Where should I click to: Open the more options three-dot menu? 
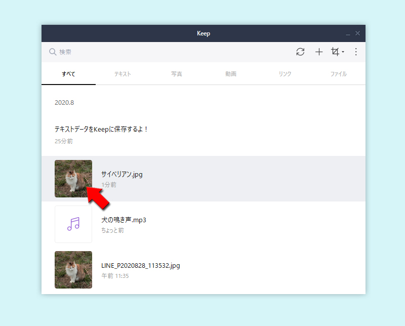click(356, 52)
